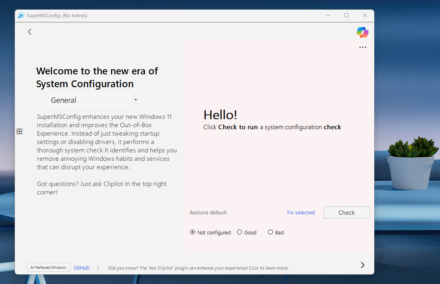Screen dimensions: 440x284
Task: Open the General category dropdown
Action: [x=94, y=100]
